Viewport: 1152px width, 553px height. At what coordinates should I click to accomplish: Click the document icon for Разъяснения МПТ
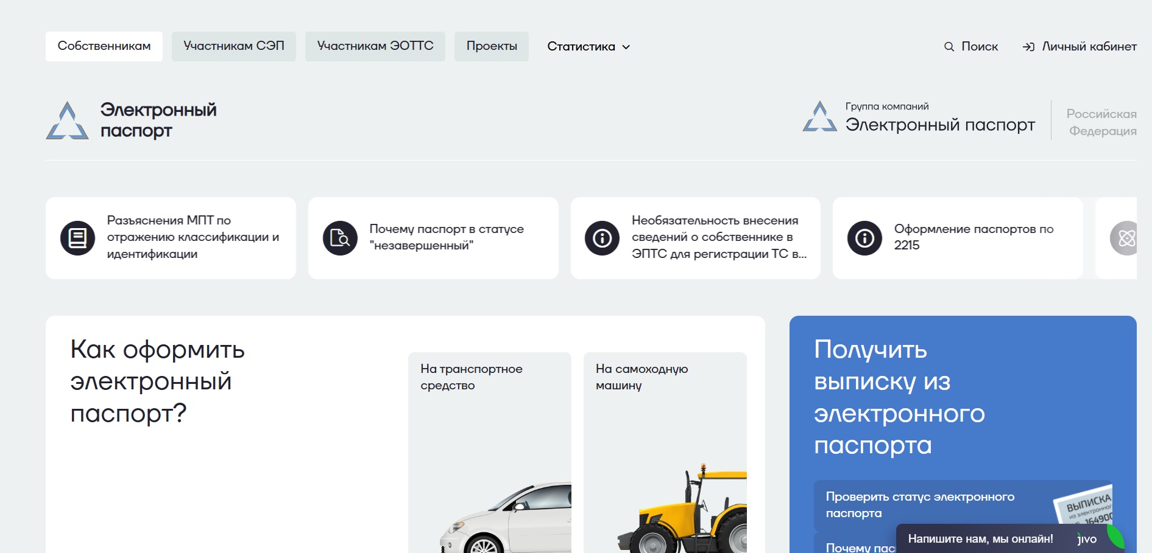(77, 238)
